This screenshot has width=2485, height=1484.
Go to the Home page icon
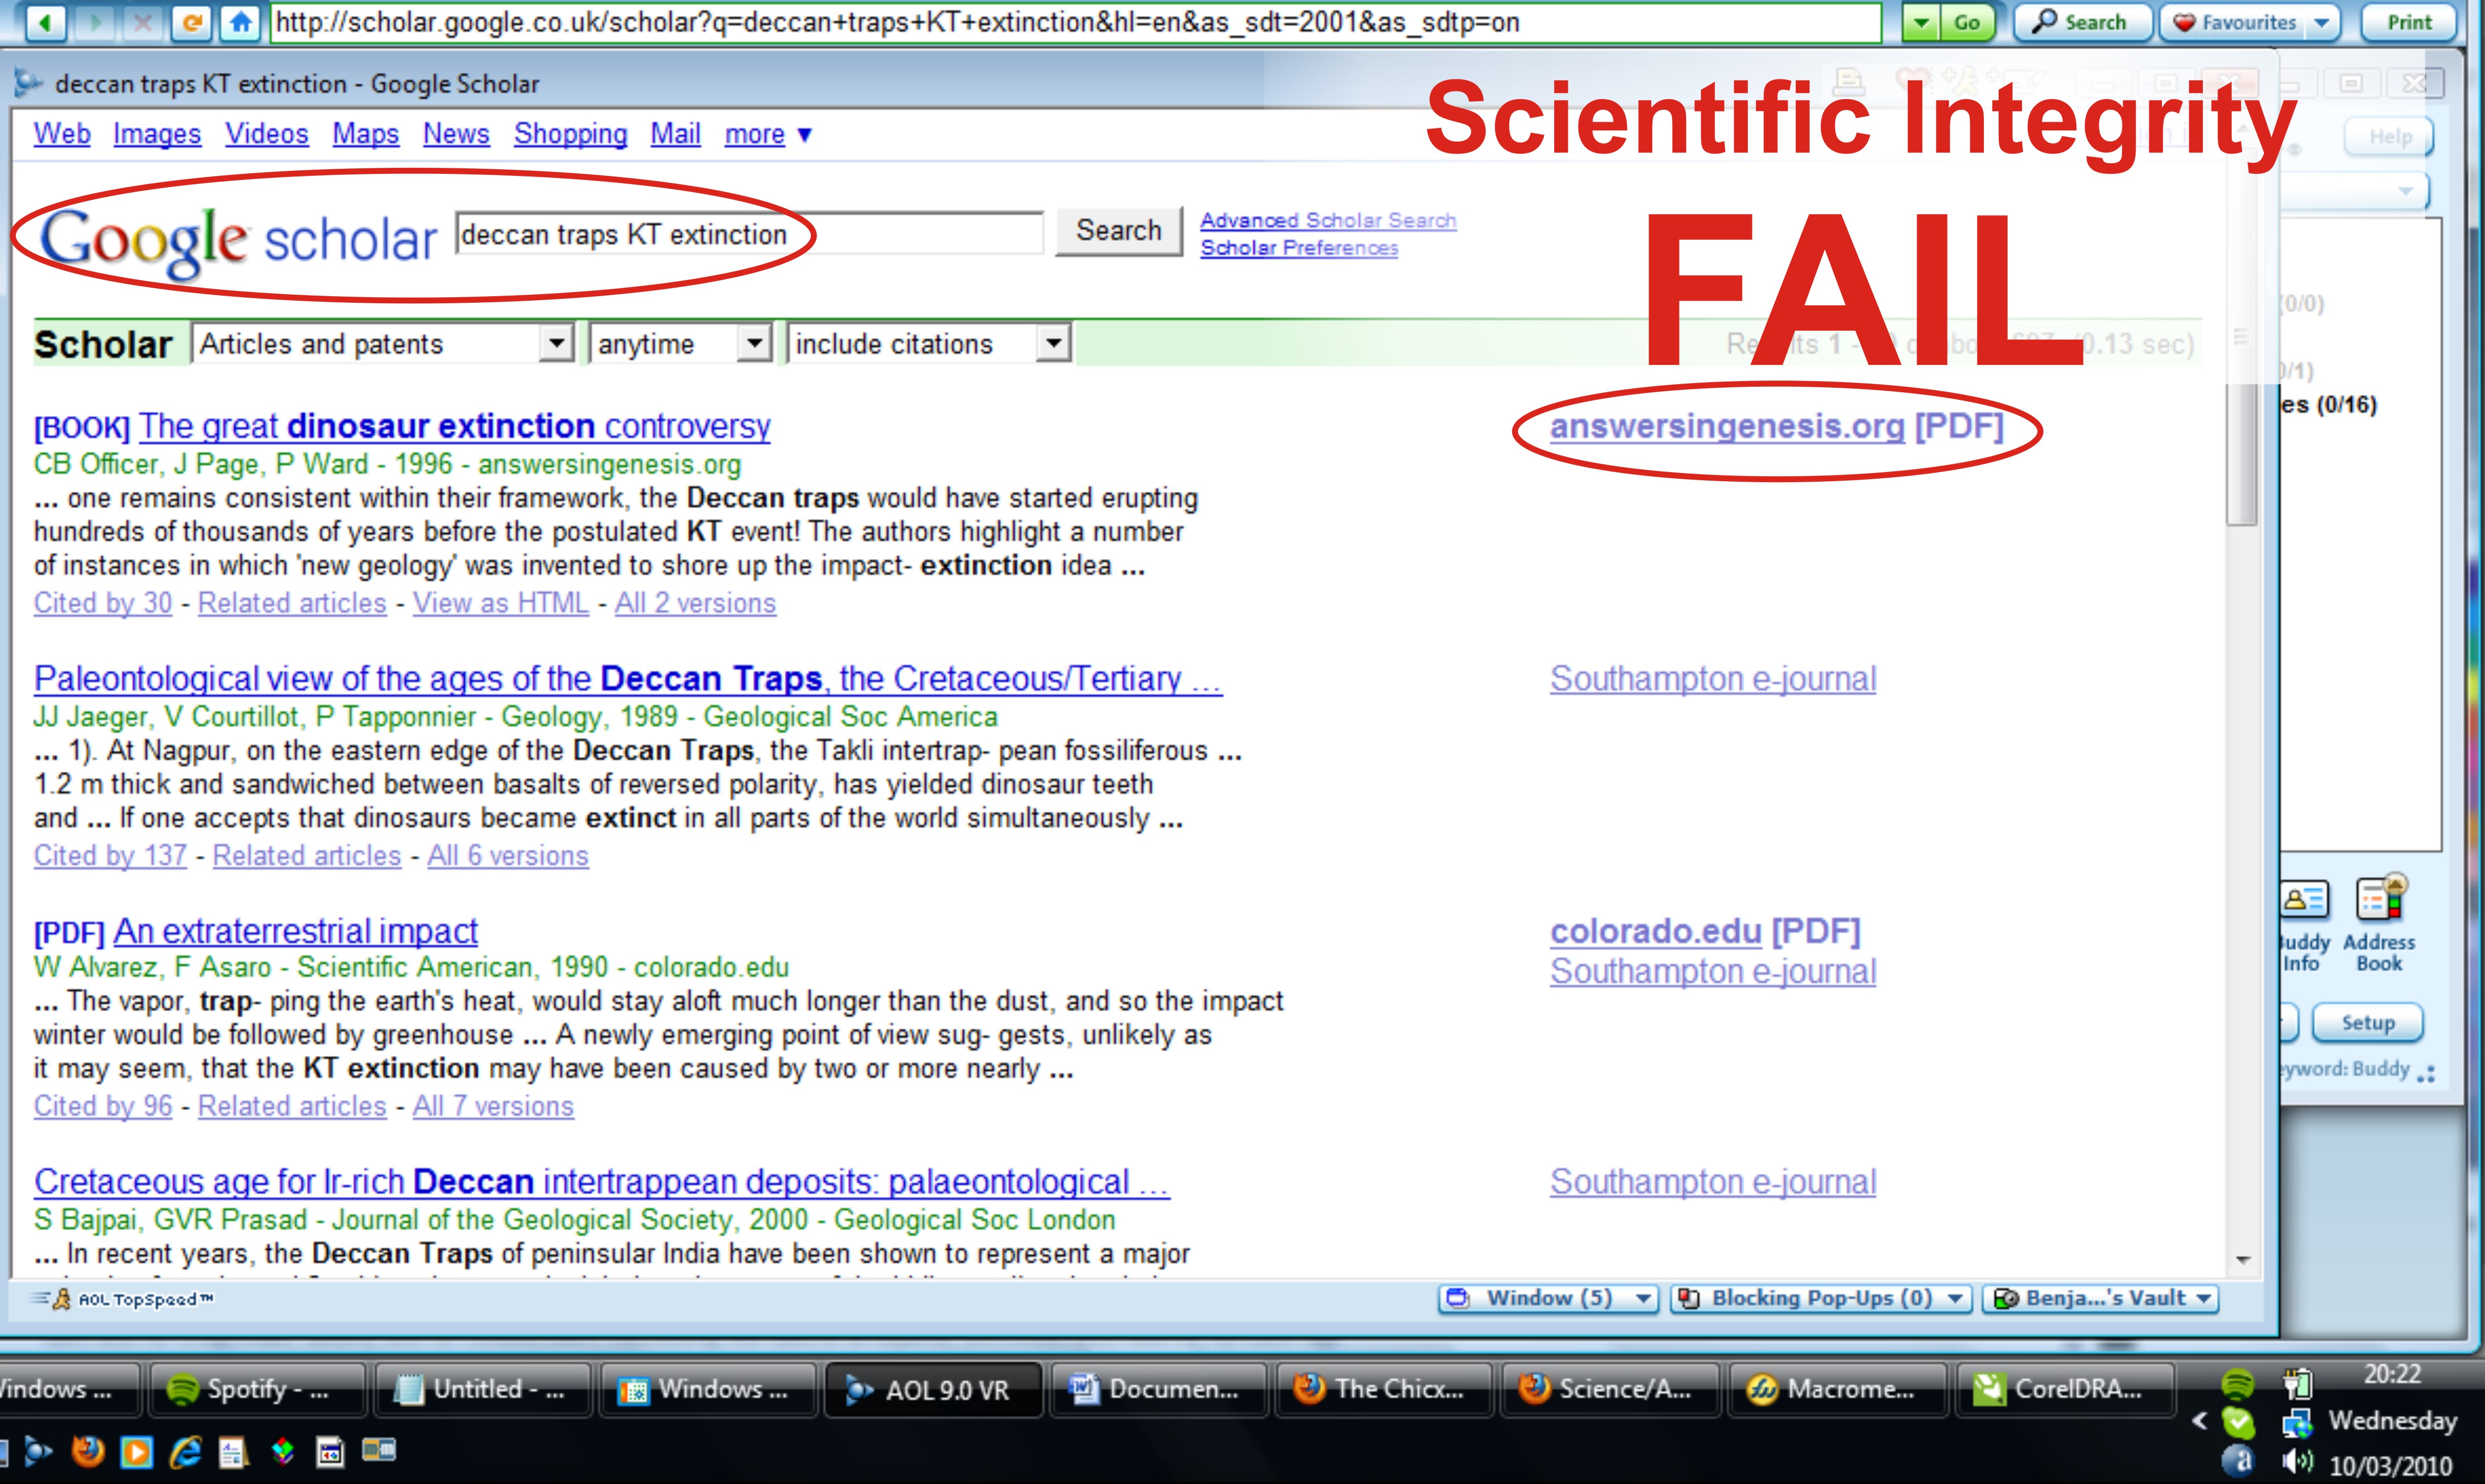tap(240, 22)
